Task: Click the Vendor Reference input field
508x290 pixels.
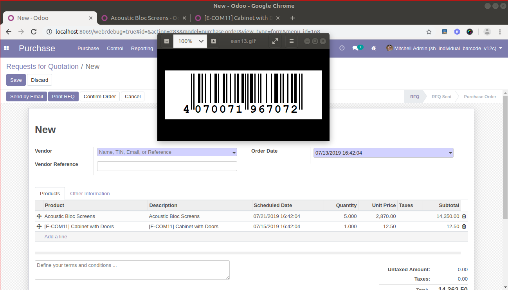Action: (167, 166)
